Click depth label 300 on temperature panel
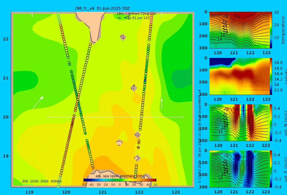The width and height of the screenshot is (287, 195). (x=203, y=48)
